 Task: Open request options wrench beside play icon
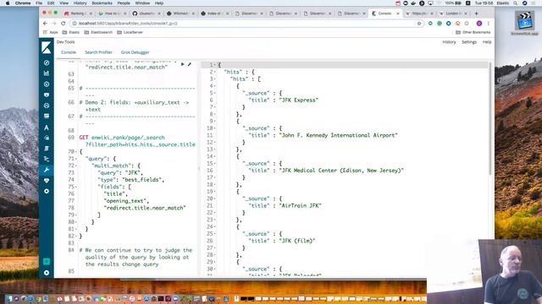(190, 64)
